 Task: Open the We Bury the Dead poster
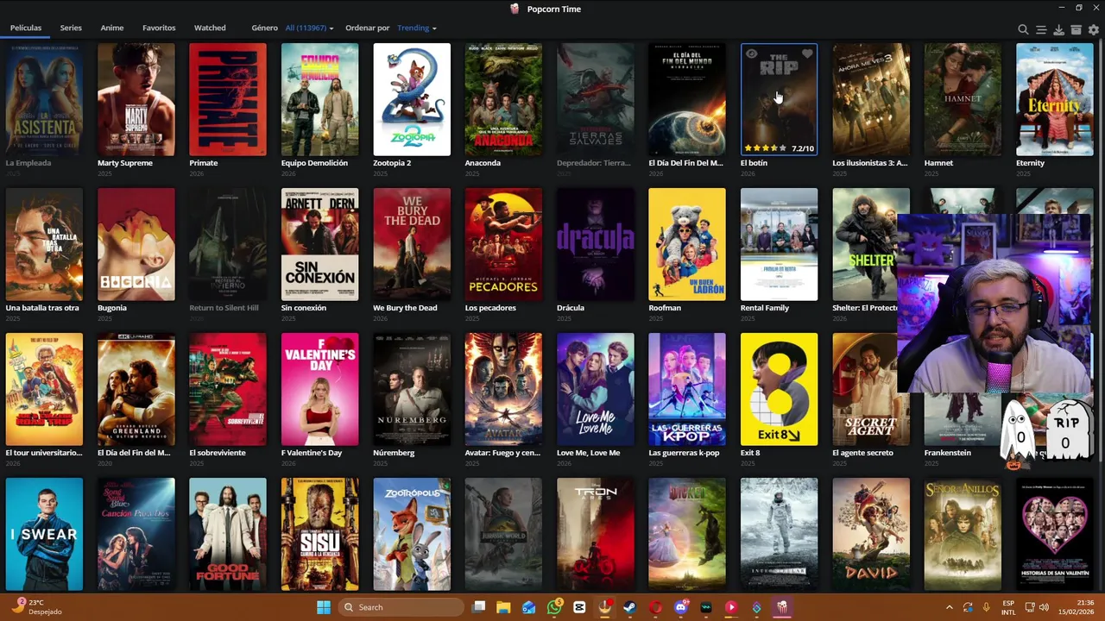(x=412, y=244)
